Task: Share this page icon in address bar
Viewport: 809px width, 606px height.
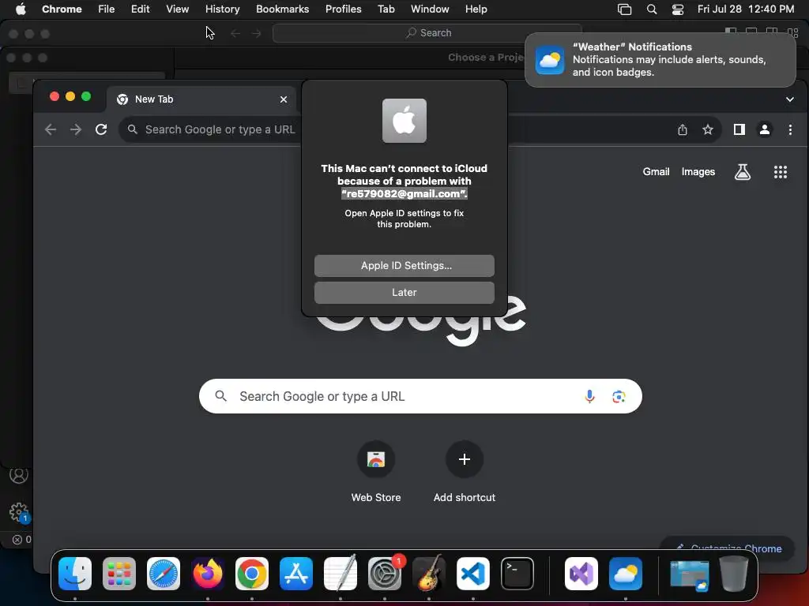Action: [682, 130]
